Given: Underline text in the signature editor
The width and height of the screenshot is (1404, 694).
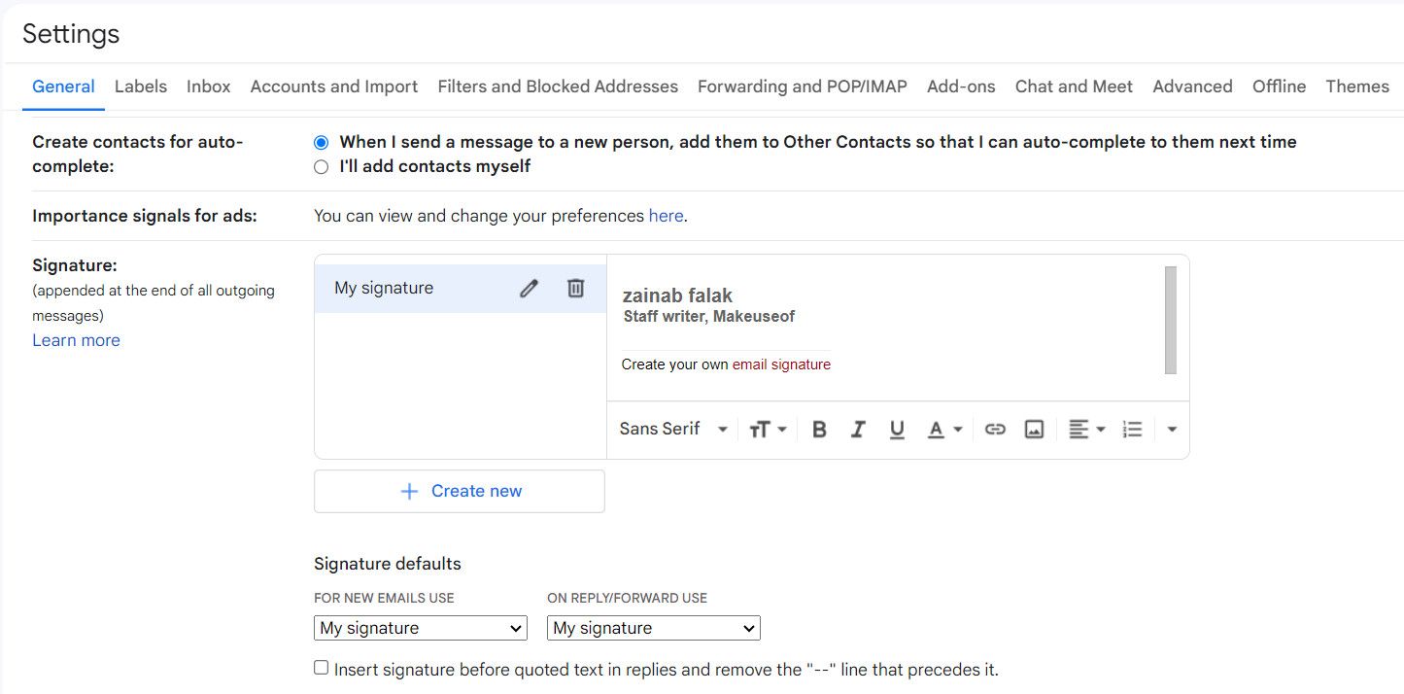Looking at the screenshot, I should [x=897, y=429].
